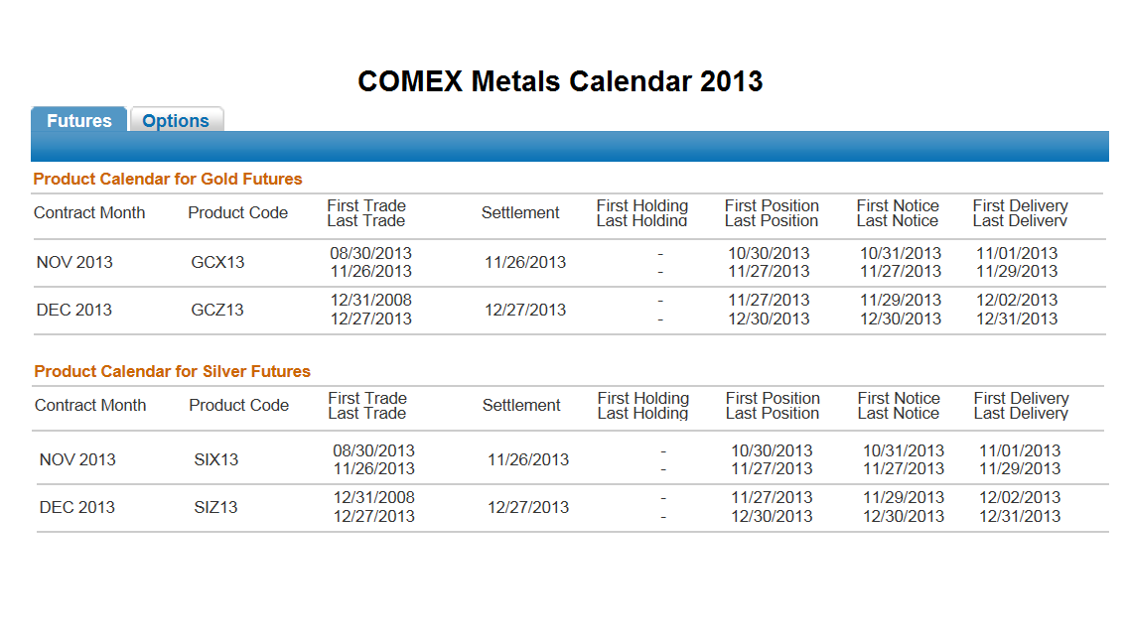Viewport: 1126px width, 637px height.
Task: Click the Silver table Settlement column header
Action: [x=521, y=406]
